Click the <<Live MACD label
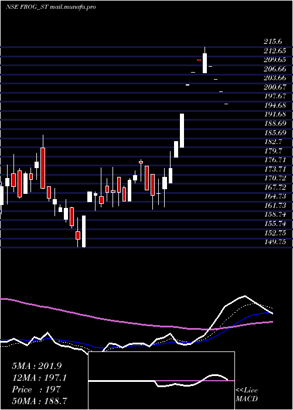The height and width of the screenshot is (410, 293). click(x=247, y=395)
